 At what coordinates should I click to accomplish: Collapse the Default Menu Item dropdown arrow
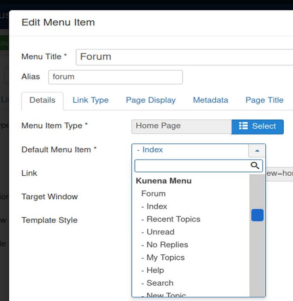pyautogui.click(x=257, y=150)
